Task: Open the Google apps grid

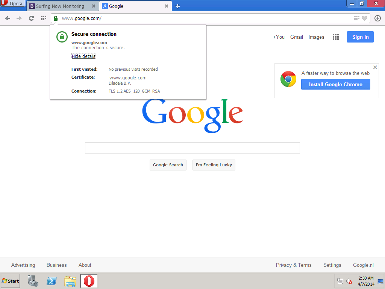Action: pyautogui.click(x=336, y=37)
